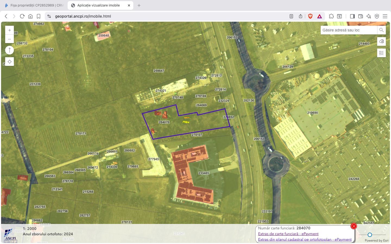Open the browser main menu

(385, 16)
